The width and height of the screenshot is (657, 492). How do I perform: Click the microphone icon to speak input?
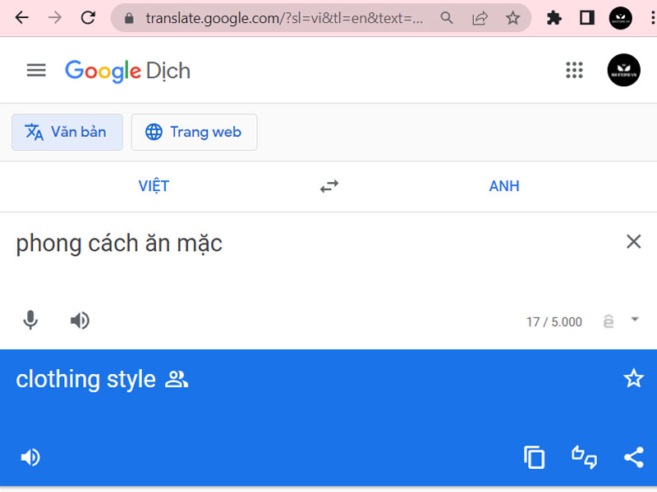point(30,321)
